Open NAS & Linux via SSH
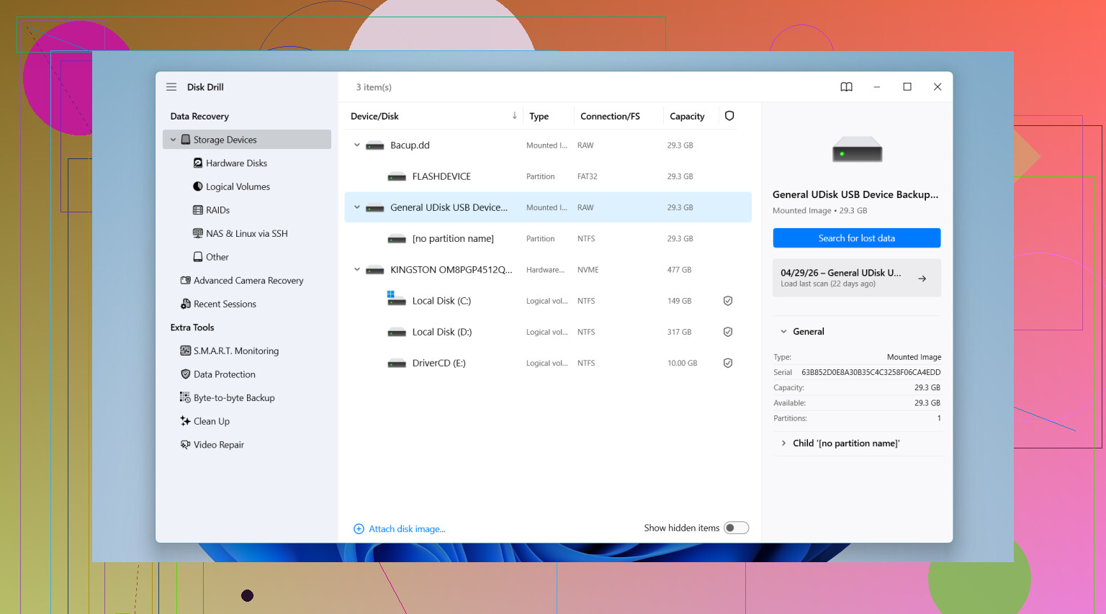The height and width of the screenshot is (614, 1106). [x=246, y=233]
